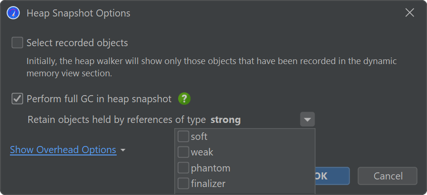Click the green help question mark icon
Viewport: 427px width, 195px height.
[x=184, y=99]
